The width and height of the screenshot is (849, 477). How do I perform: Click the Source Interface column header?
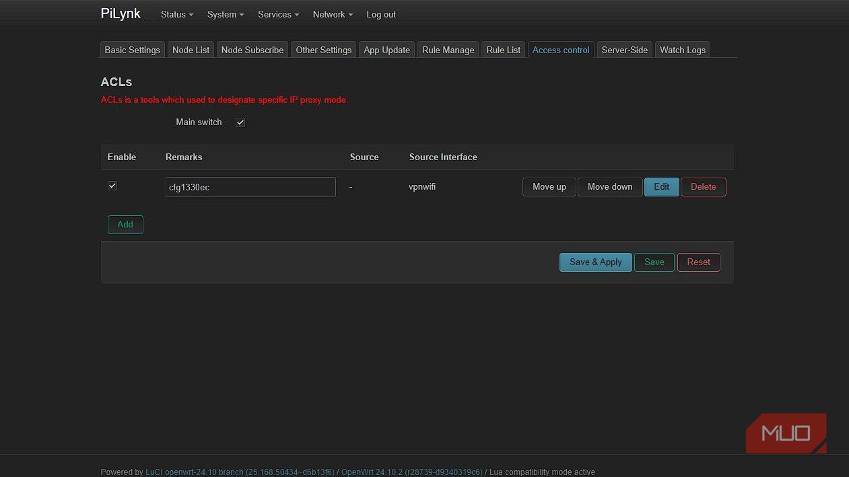pos(443,157)
